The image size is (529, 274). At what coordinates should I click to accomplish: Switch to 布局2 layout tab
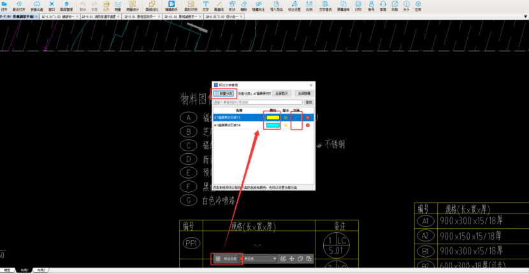[41, 270]
